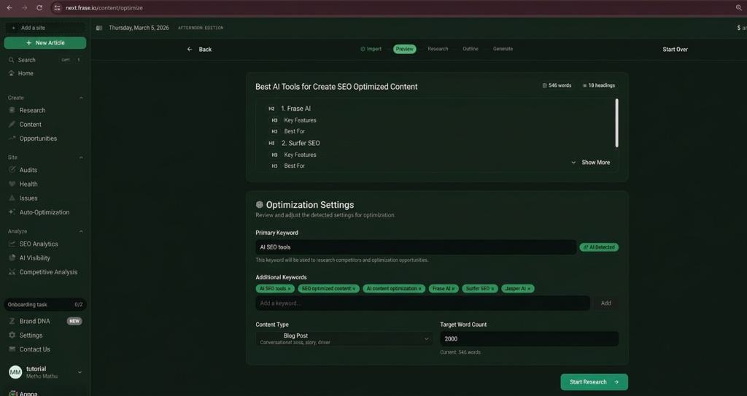Click the AI Detected badge

(x=599, y=247)
